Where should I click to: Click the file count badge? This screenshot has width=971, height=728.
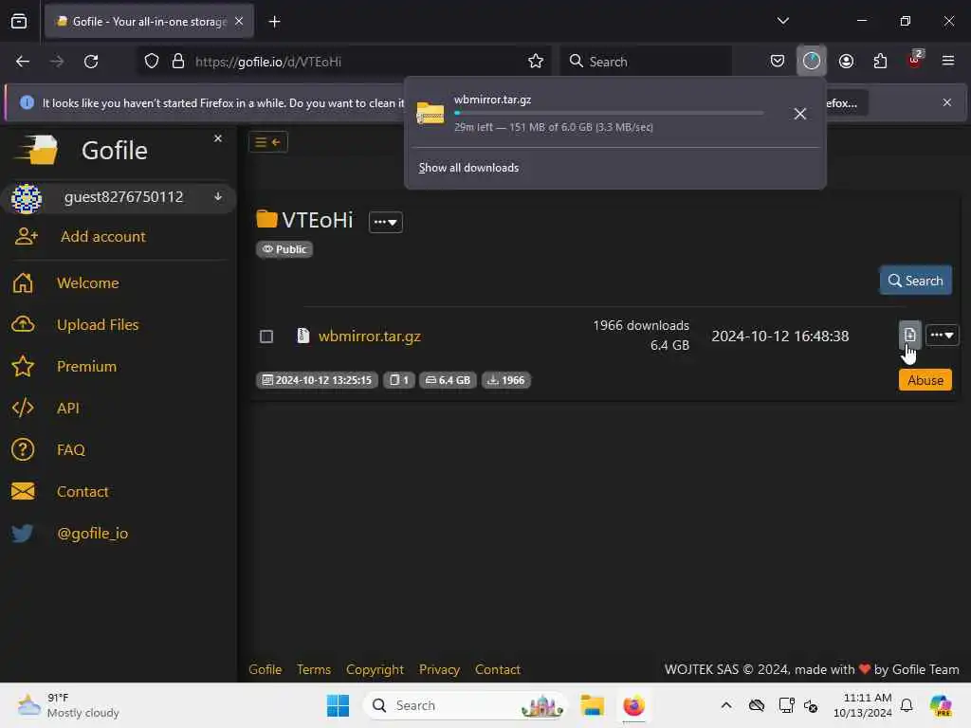click(399, 380)
